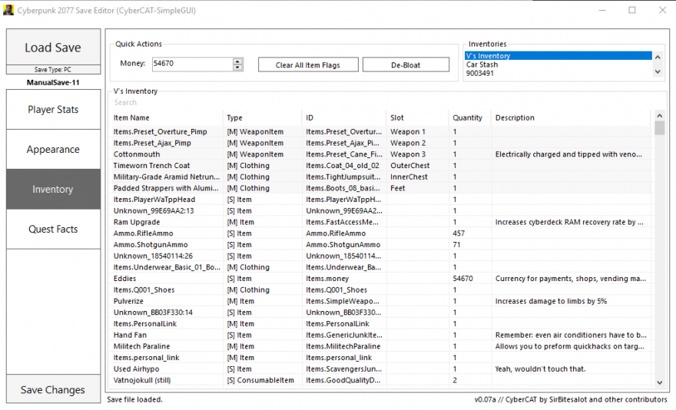The width and height of the screenshot is (676, 410).
Task: Click the 457 quantity of RifleAmmo
Action: [x=459, y=233]
